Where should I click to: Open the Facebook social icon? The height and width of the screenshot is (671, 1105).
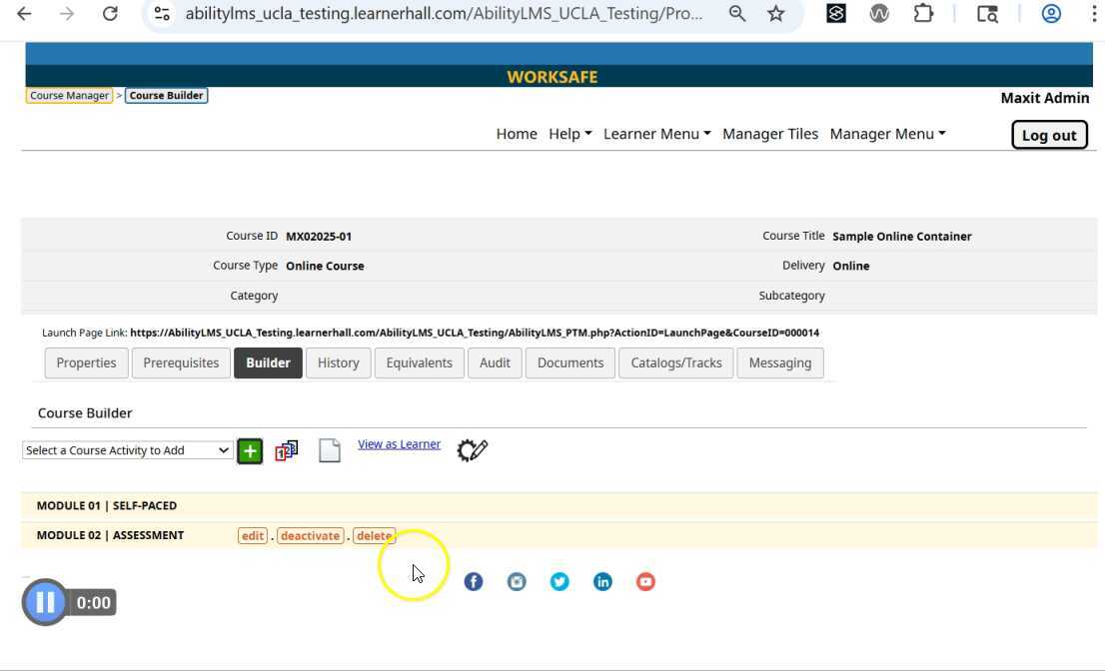point(474,582)
